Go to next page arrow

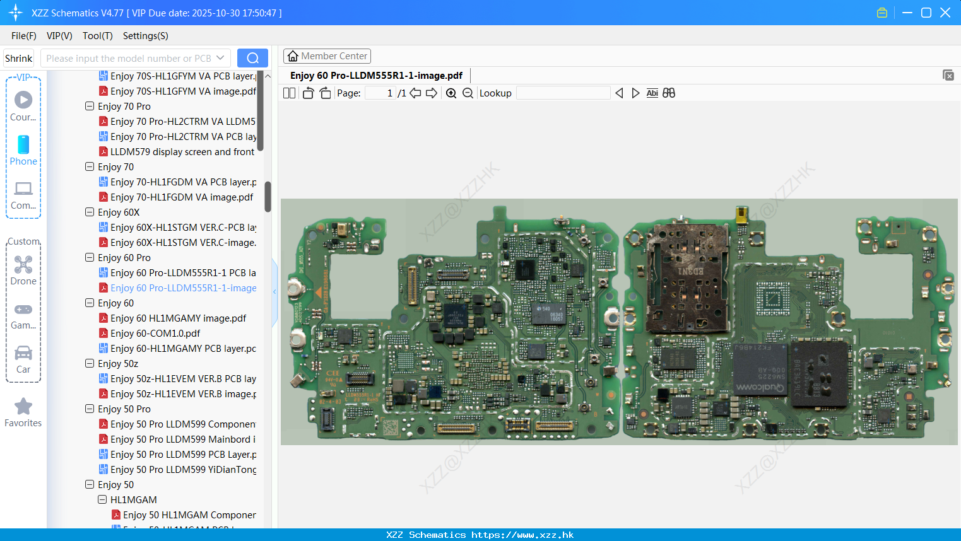pos(432,93)
